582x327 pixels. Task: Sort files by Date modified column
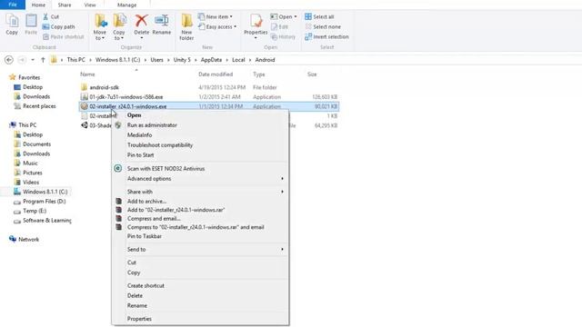click(x=216, y=74)
